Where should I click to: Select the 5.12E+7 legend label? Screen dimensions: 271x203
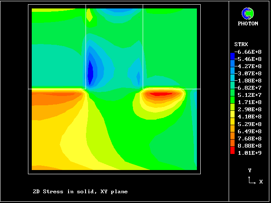251,95
